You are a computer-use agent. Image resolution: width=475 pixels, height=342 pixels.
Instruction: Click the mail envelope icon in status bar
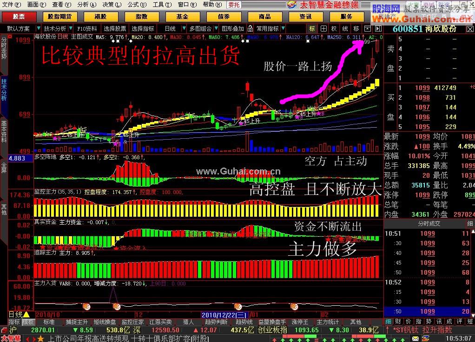(416, 338)
